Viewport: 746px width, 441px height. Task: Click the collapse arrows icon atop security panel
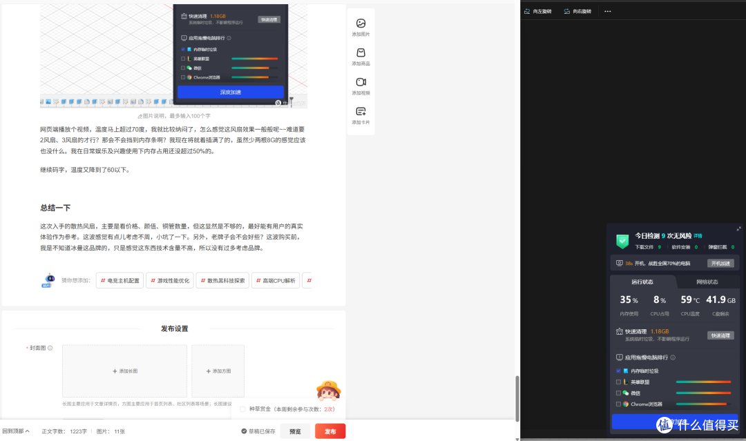(x=739, y=229)
